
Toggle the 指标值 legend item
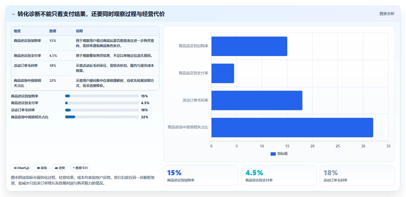279,154
